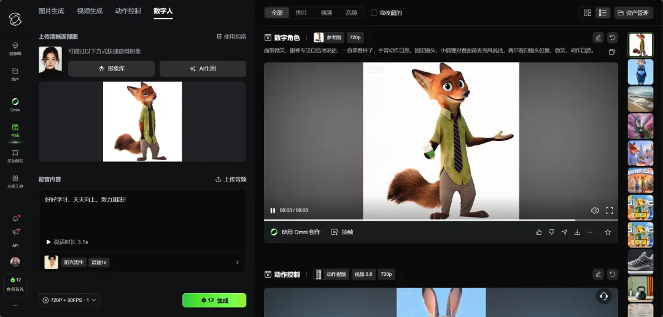Filter by 图片 tab

(301, 13)
